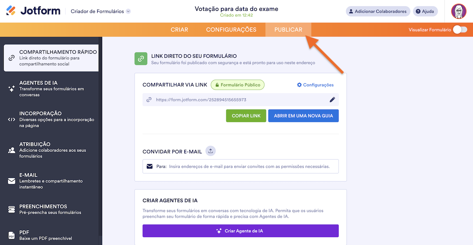Click the Jotform logo
Image resolution: width=473 pixels, height=245 pixels.
(x=33, y=11)
